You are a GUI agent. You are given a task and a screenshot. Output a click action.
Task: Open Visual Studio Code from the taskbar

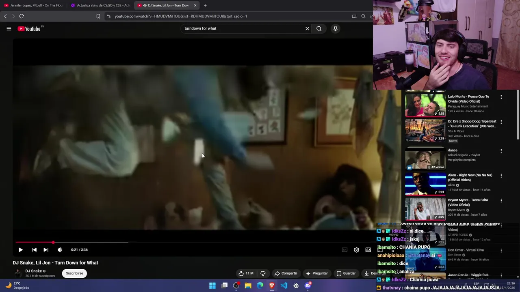pos(284,286)
